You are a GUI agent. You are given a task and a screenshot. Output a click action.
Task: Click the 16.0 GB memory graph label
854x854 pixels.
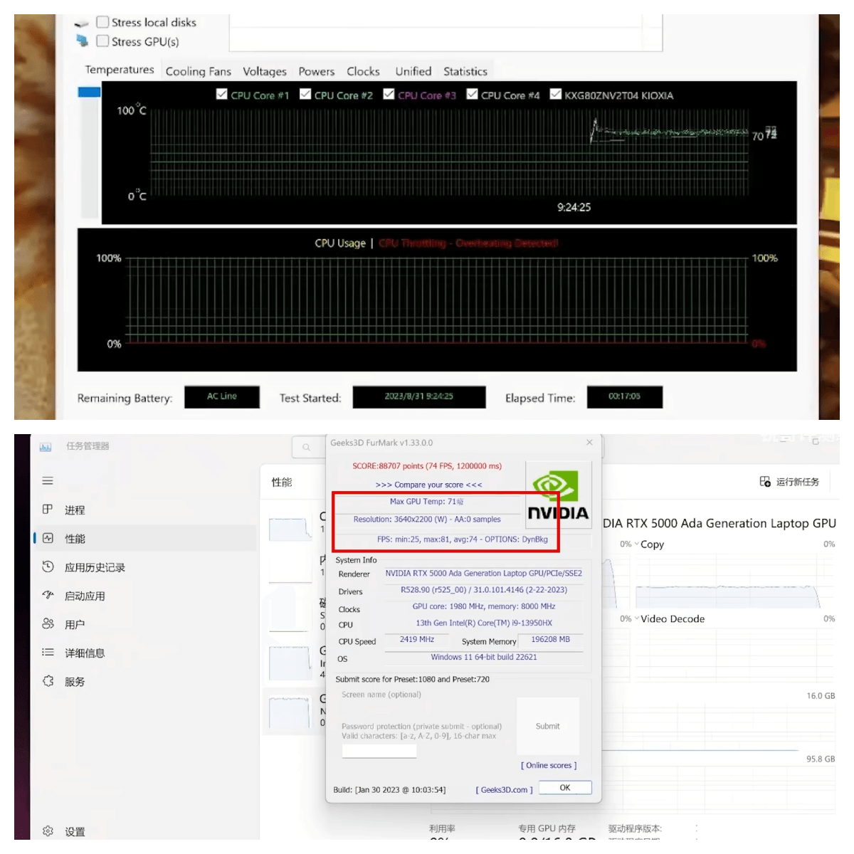821,696
